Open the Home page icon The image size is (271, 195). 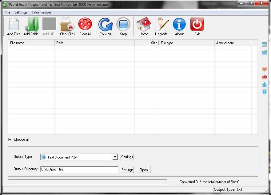(x=144, y=25)
